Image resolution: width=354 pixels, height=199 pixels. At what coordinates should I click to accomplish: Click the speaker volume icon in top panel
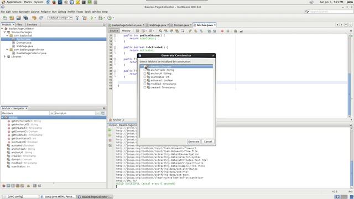click(x=311, y=2)
